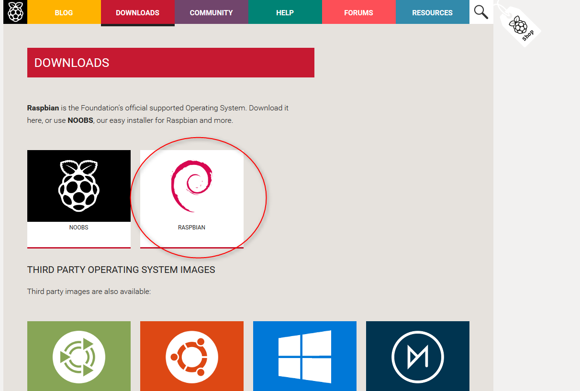
Task: Select the NOOBS raspberry logo tile
Action: click(79, 186)
